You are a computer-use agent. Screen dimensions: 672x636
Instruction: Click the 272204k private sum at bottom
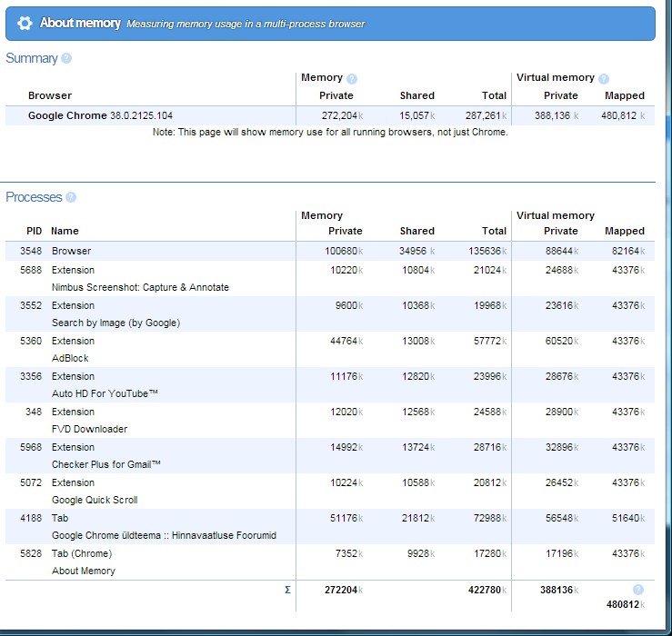[x=344, y=591]
